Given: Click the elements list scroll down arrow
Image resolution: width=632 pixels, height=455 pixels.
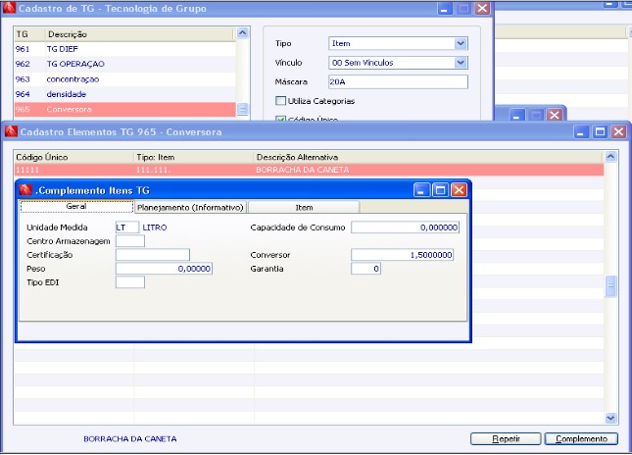Looking at the screenshot, I should coord(610,419).
